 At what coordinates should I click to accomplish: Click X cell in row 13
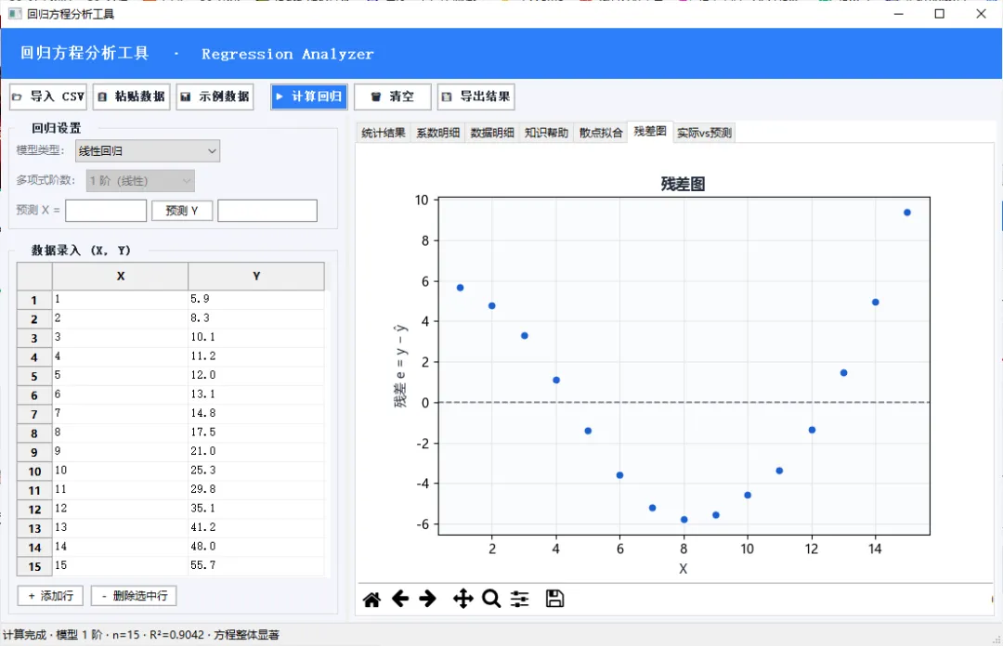click(120, 528)
